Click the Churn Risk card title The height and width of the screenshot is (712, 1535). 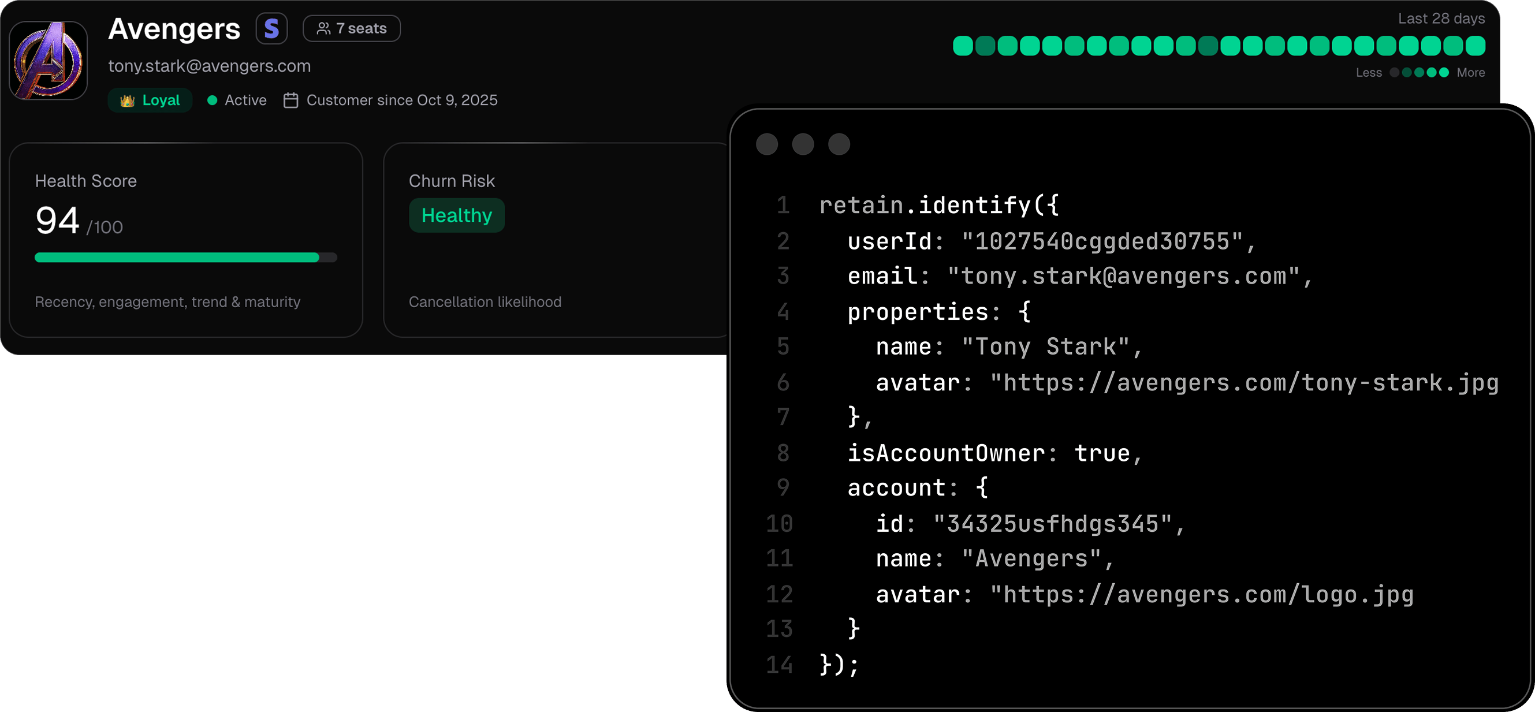click(x=452, y=181)
